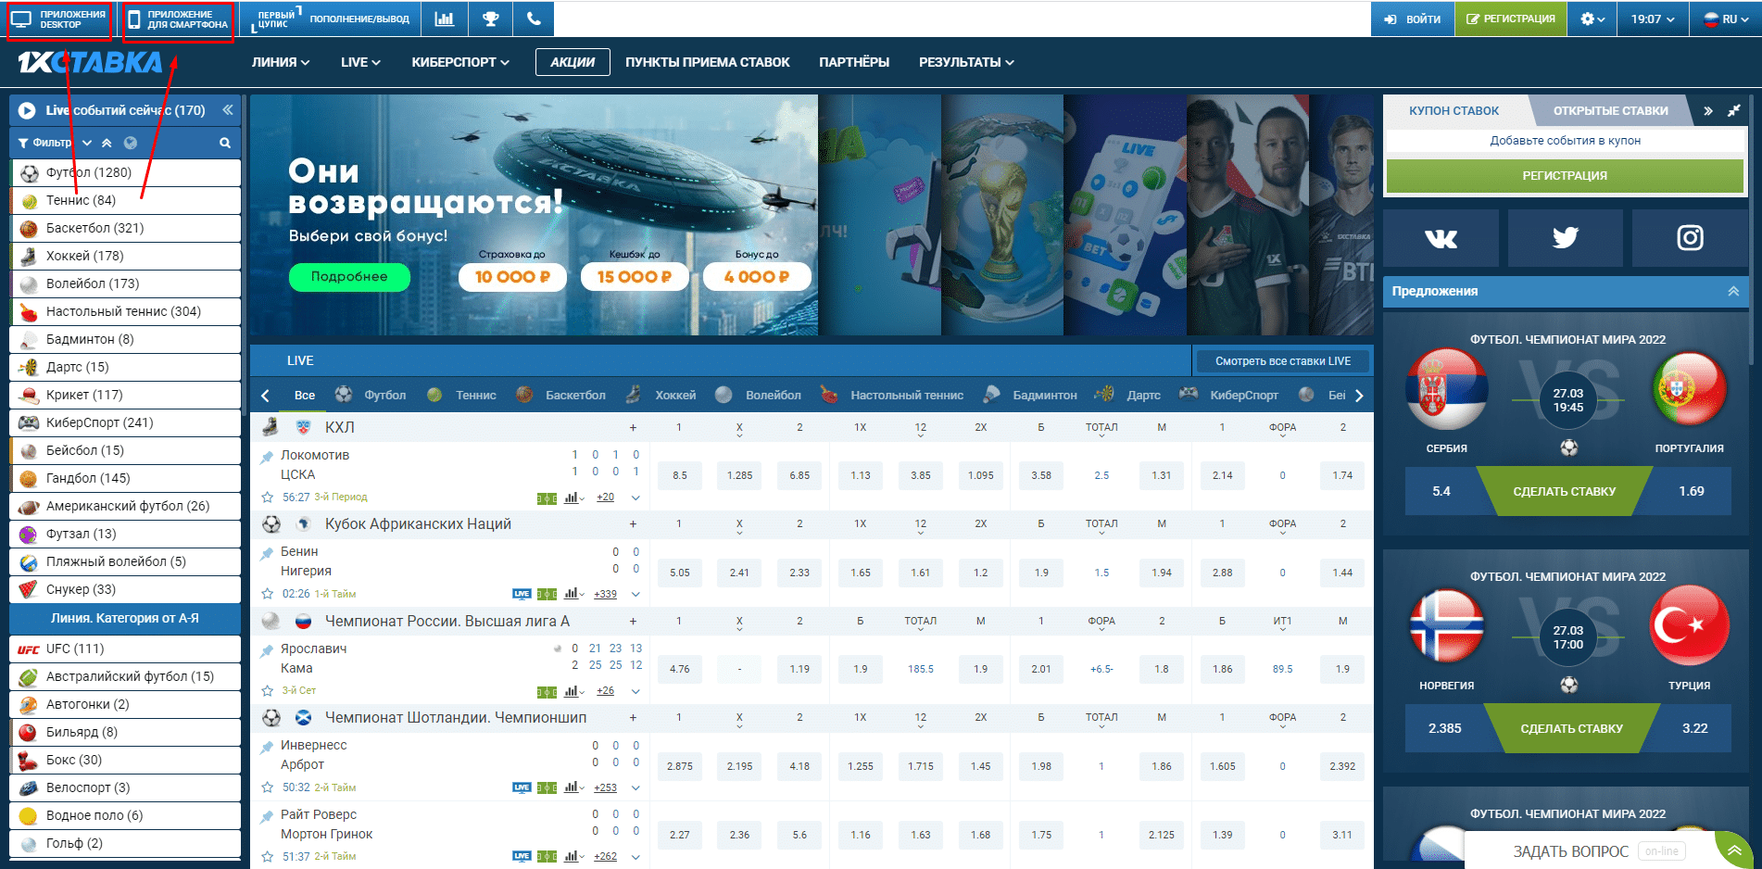Open the RU language selector

1726,19
